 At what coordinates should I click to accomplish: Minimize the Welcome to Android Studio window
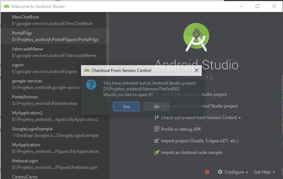(x=241, y=6)
